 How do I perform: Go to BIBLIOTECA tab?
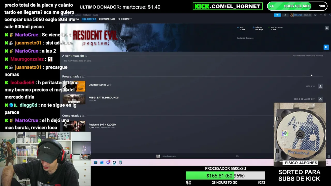pyautogui.click(x=89, y=19)
